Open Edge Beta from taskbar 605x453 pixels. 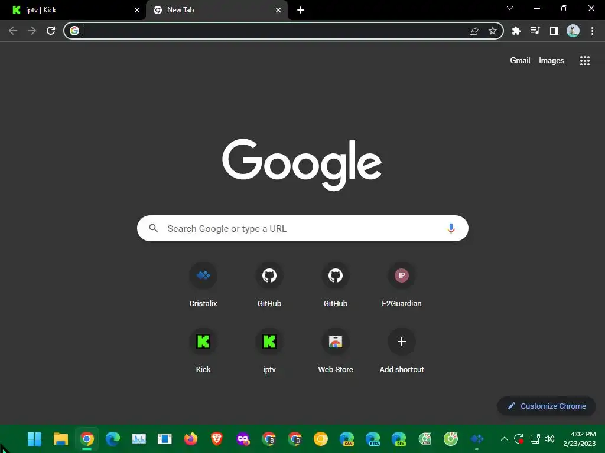pos(373,439)
